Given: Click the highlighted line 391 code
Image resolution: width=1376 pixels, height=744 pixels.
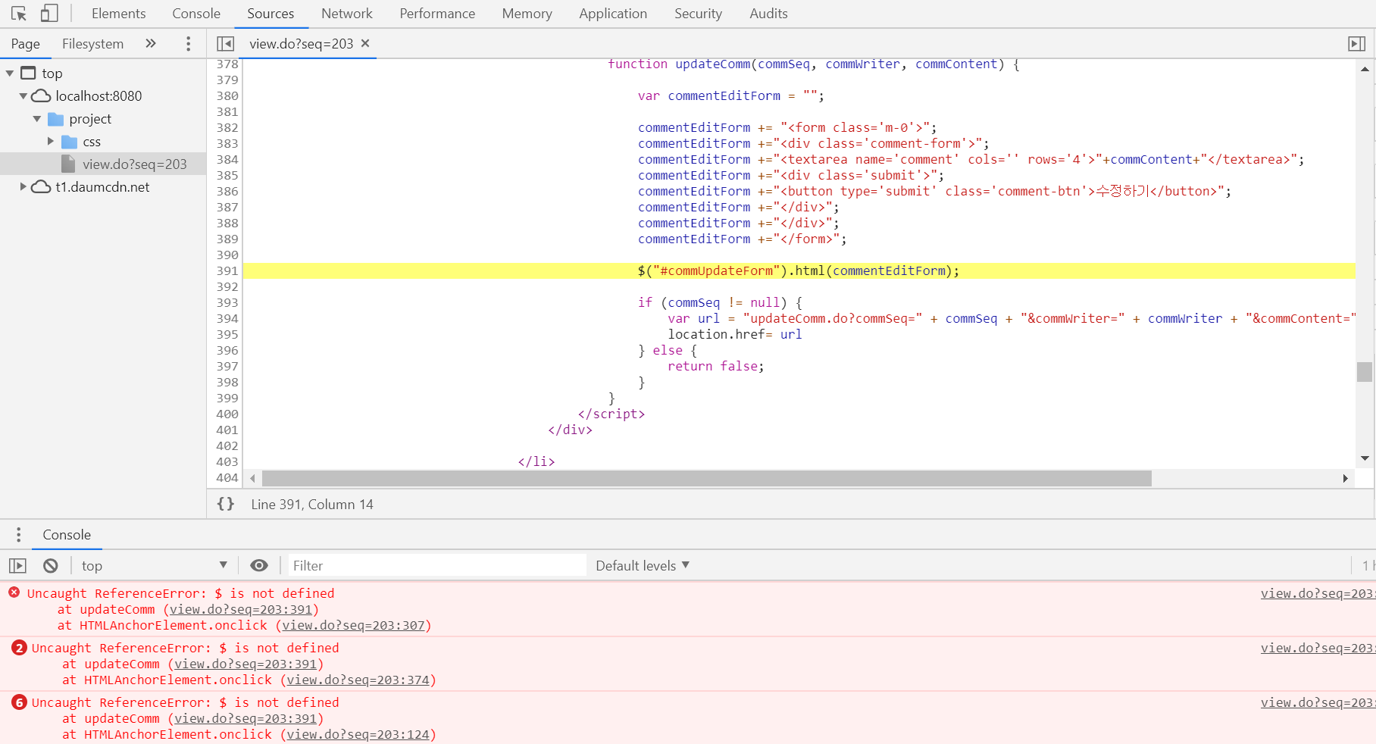Looking at the screenshot, I should pos(799,270).
